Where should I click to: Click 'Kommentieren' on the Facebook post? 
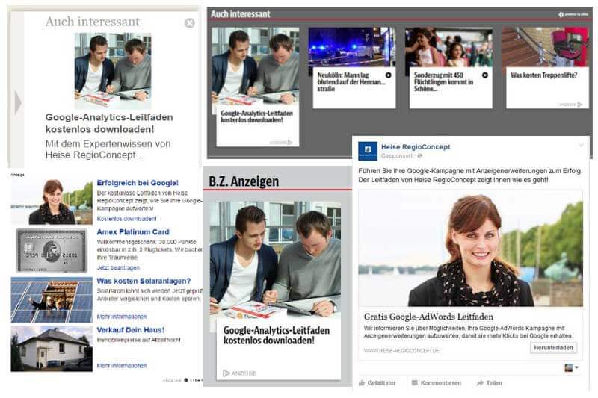437,383
